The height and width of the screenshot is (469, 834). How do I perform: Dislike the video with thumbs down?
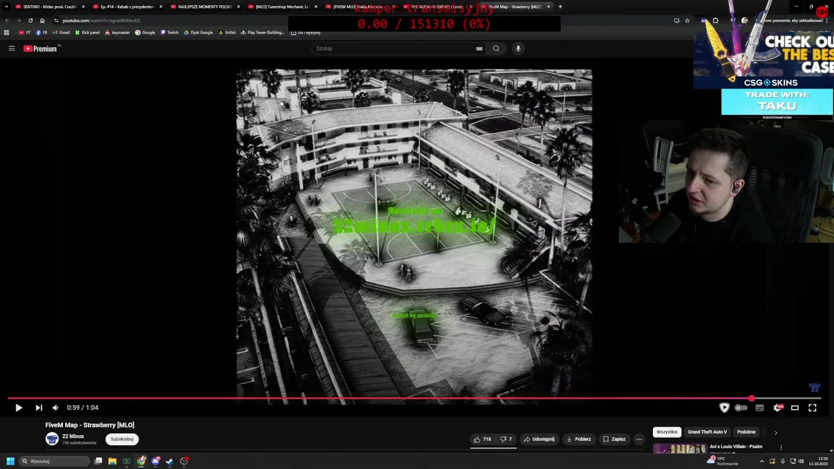506,439
